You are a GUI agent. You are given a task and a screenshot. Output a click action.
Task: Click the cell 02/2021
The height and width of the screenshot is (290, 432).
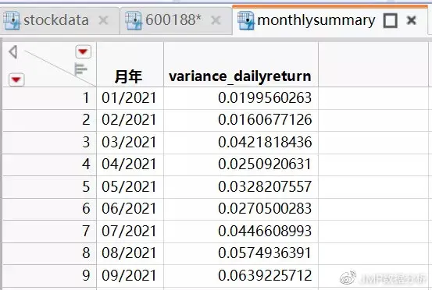[129, 120]
